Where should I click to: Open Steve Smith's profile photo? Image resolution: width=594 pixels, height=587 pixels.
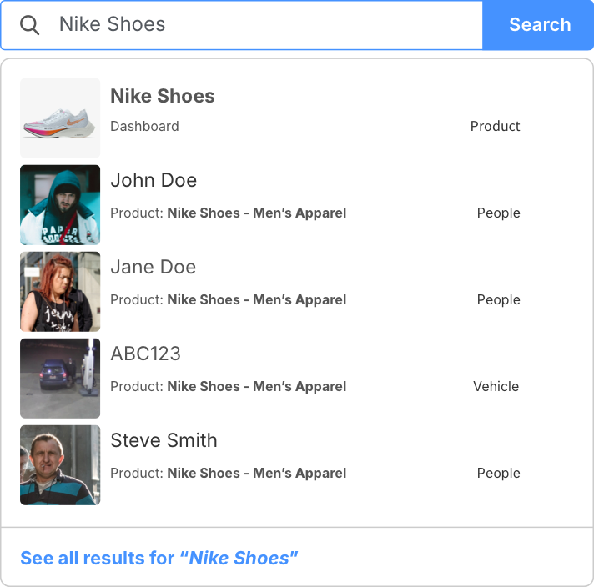[60, 464]
